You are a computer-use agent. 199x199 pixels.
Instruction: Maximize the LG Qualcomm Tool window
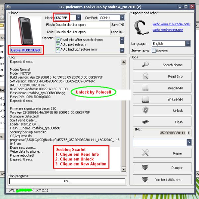click(186, 7)
